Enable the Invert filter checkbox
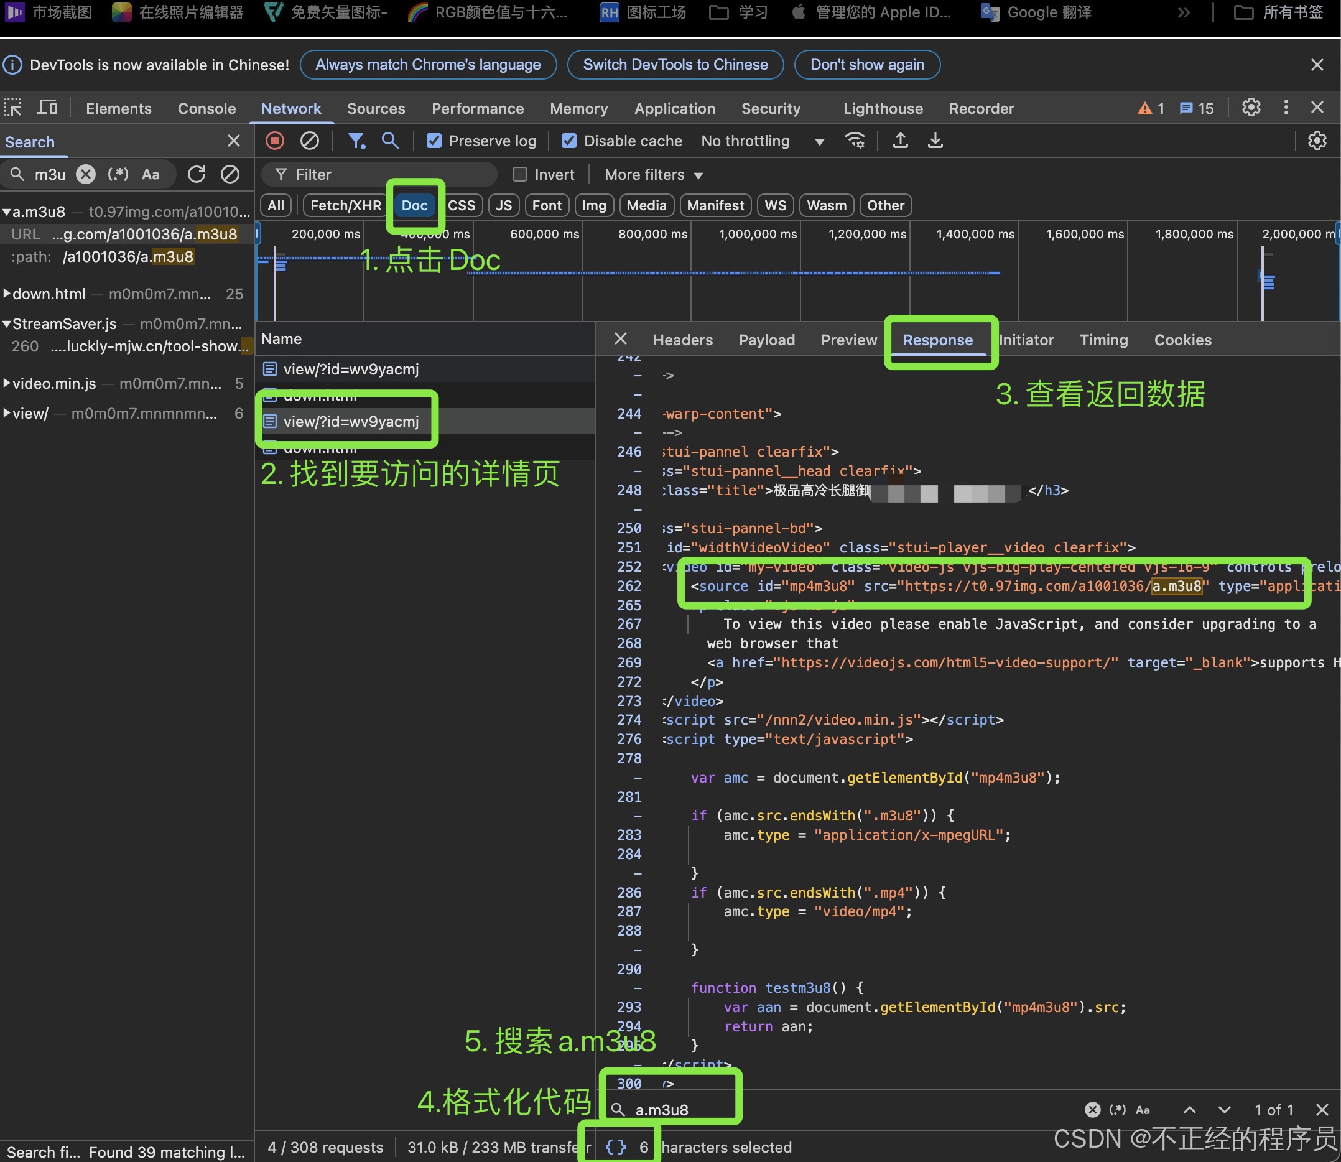 point(519,174)
